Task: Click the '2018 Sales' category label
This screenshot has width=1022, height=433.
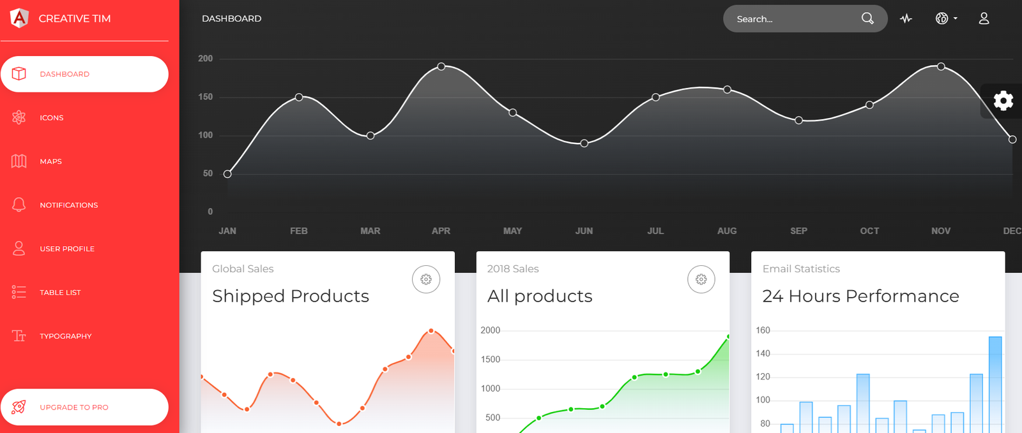Action: 513,269
